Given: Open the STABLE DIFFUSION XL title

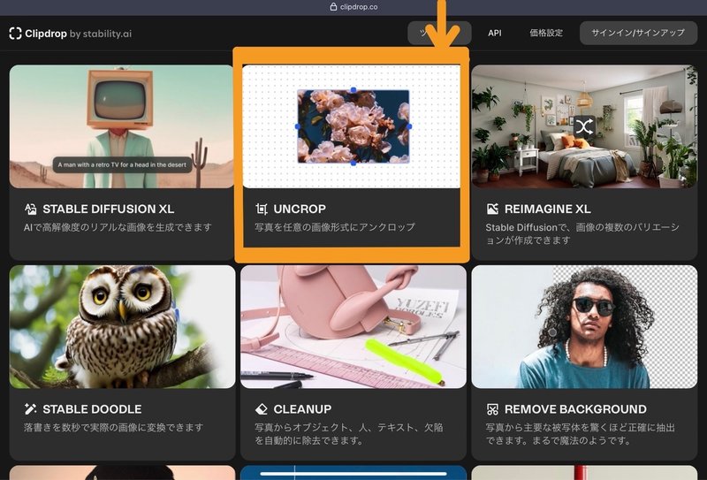Looking at the screenshot, I should click(x=108, y=209).
